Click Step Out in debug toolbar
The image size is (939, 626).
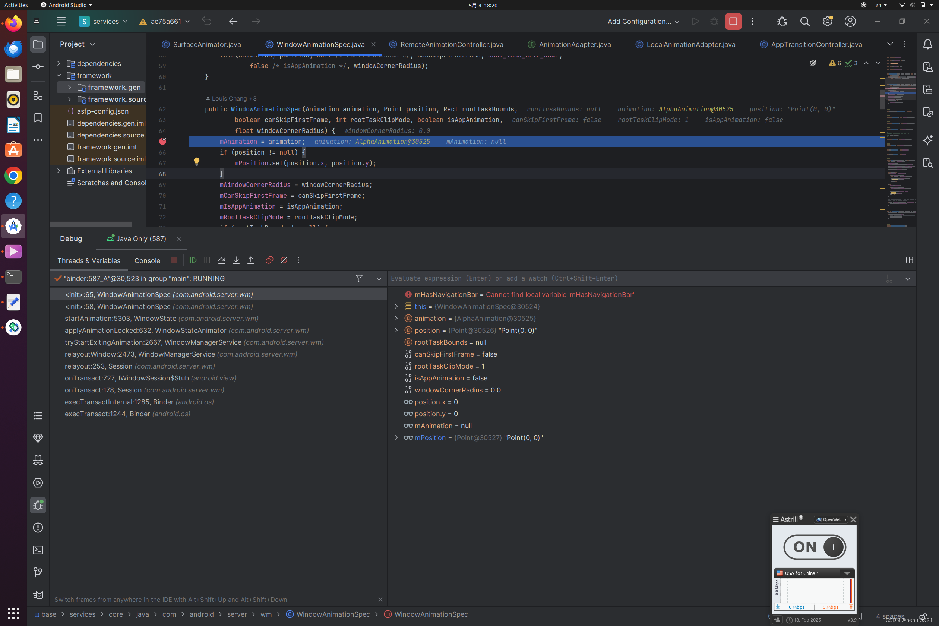coord(251,260)
